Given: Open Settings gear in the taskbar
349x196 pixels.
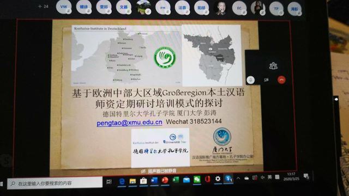Looking at the screenshot, I should (218, 179).
